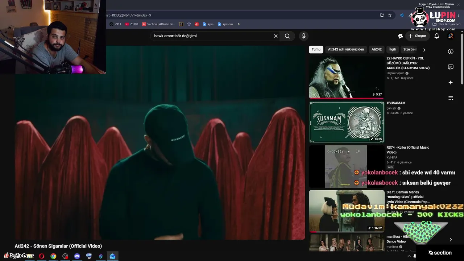Open the 23303 YouTube bookmark

click(132, 24)
